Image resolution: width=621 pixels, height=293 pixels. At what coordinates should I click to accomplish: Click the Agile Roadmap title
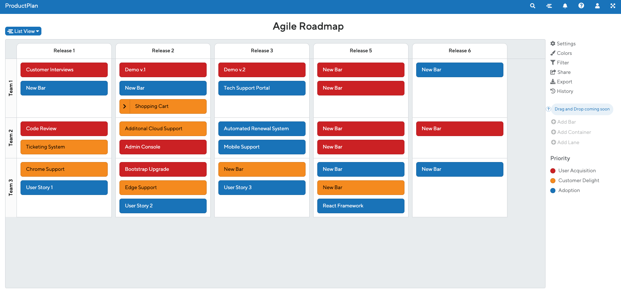tap(308, 26)
